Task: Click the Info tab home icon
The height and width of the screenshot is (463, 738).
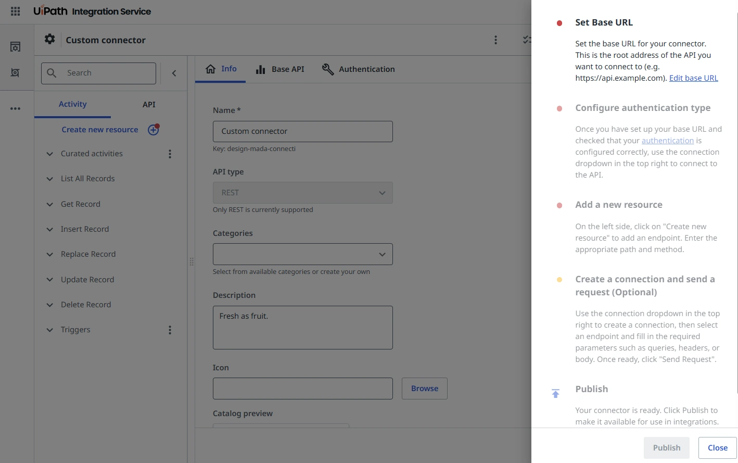Action: pyautogui.click(x=211, y=69)
